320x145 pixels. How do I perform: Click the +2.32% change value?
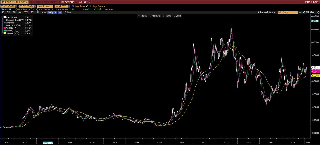[97, 10]
